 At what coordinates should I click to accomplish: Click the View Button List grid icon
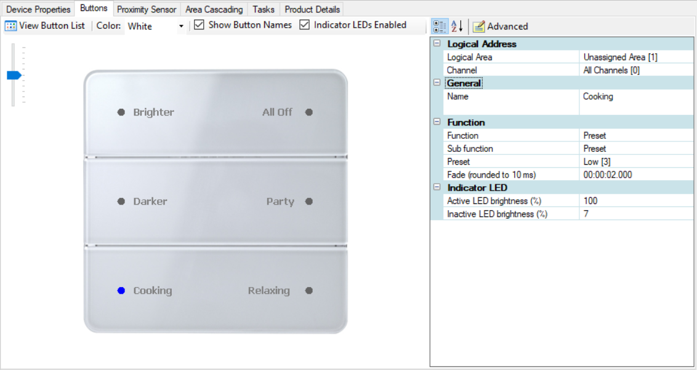[x=10, y=25]
